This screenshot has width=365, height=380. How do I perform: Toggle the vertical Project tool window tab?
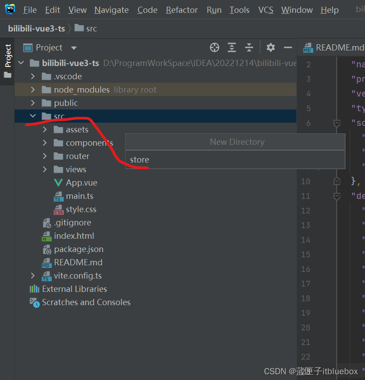8,61
